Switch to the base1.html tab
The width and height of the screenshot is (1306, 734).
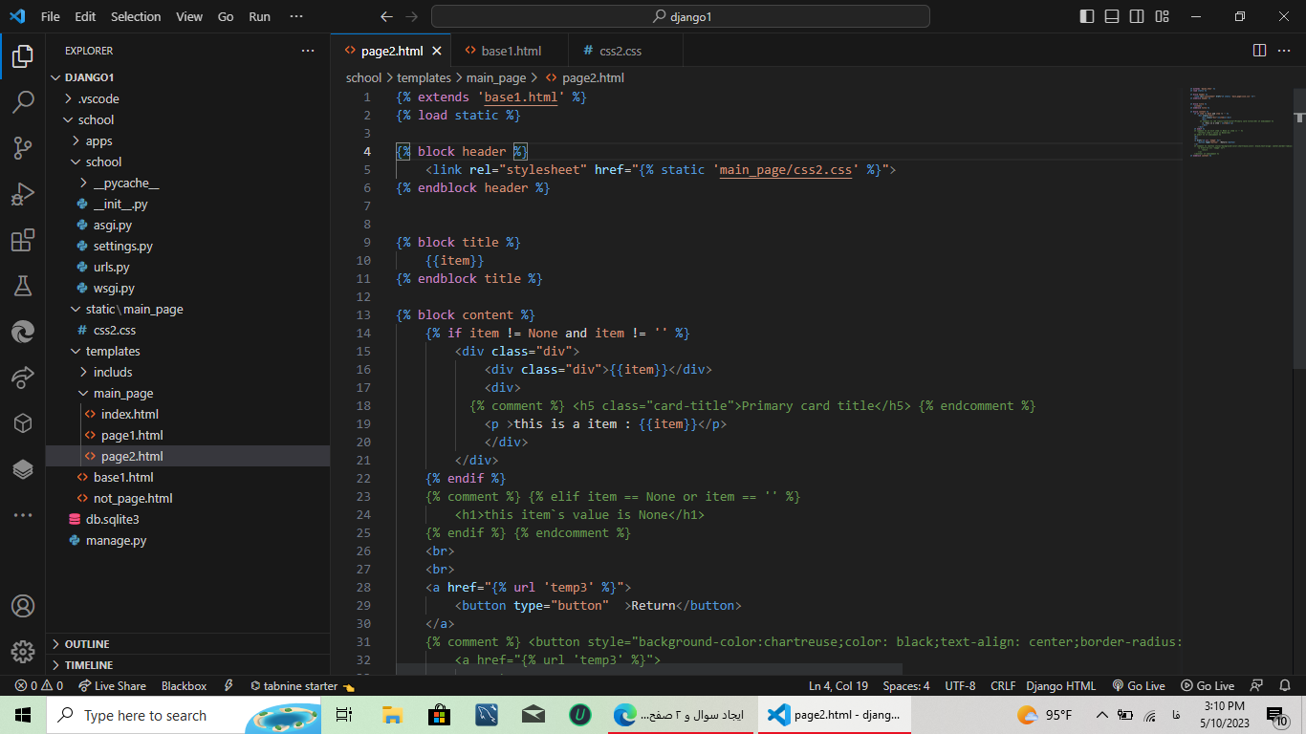coord(511,51)
